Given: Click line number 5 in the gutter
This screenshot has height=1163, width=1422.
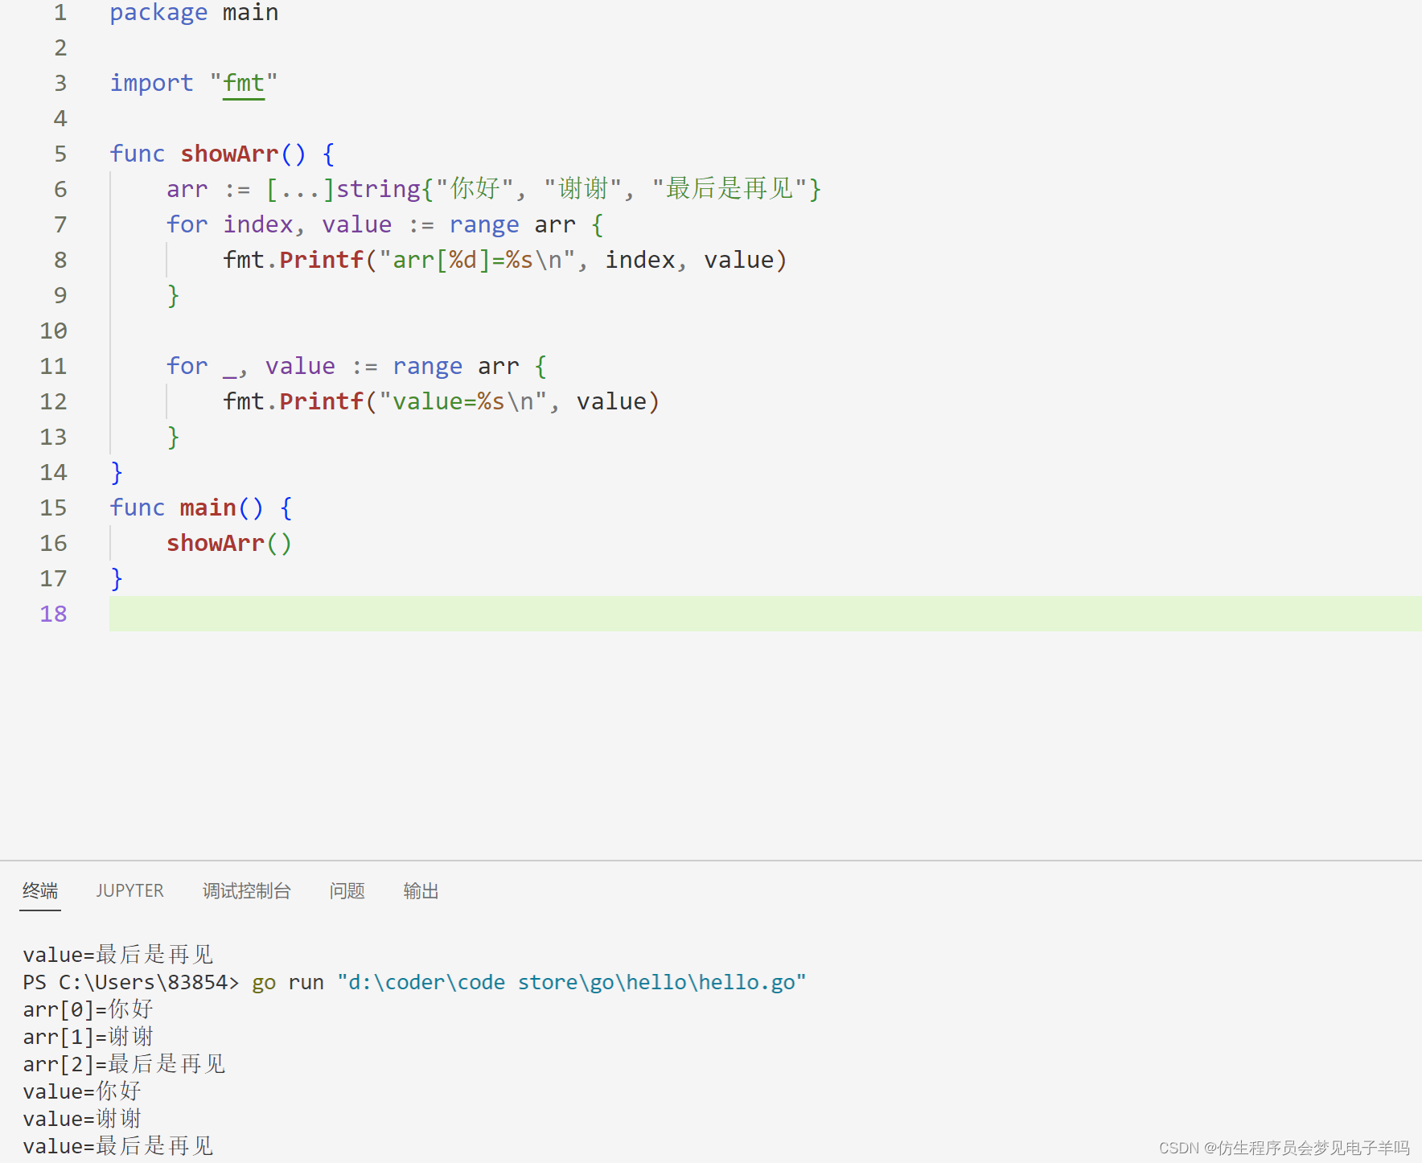Looking at the screenshot, I should 60,154.
